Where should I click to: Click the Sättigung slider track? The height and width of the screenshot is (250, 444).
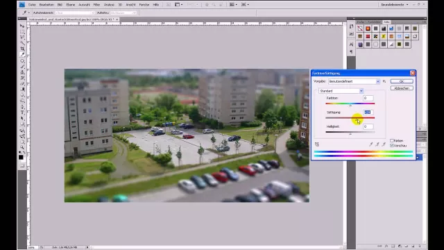click(x=350, y=118)
